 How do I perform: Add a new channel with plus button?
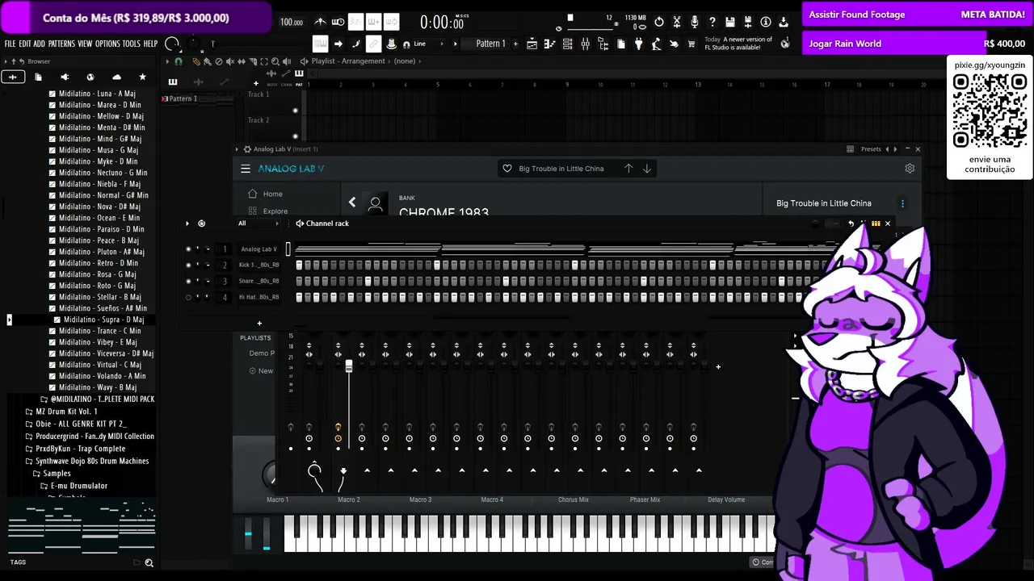(259, 324)
